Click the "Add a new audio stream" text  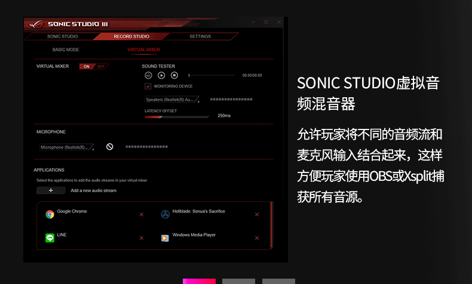pos(93,190)
